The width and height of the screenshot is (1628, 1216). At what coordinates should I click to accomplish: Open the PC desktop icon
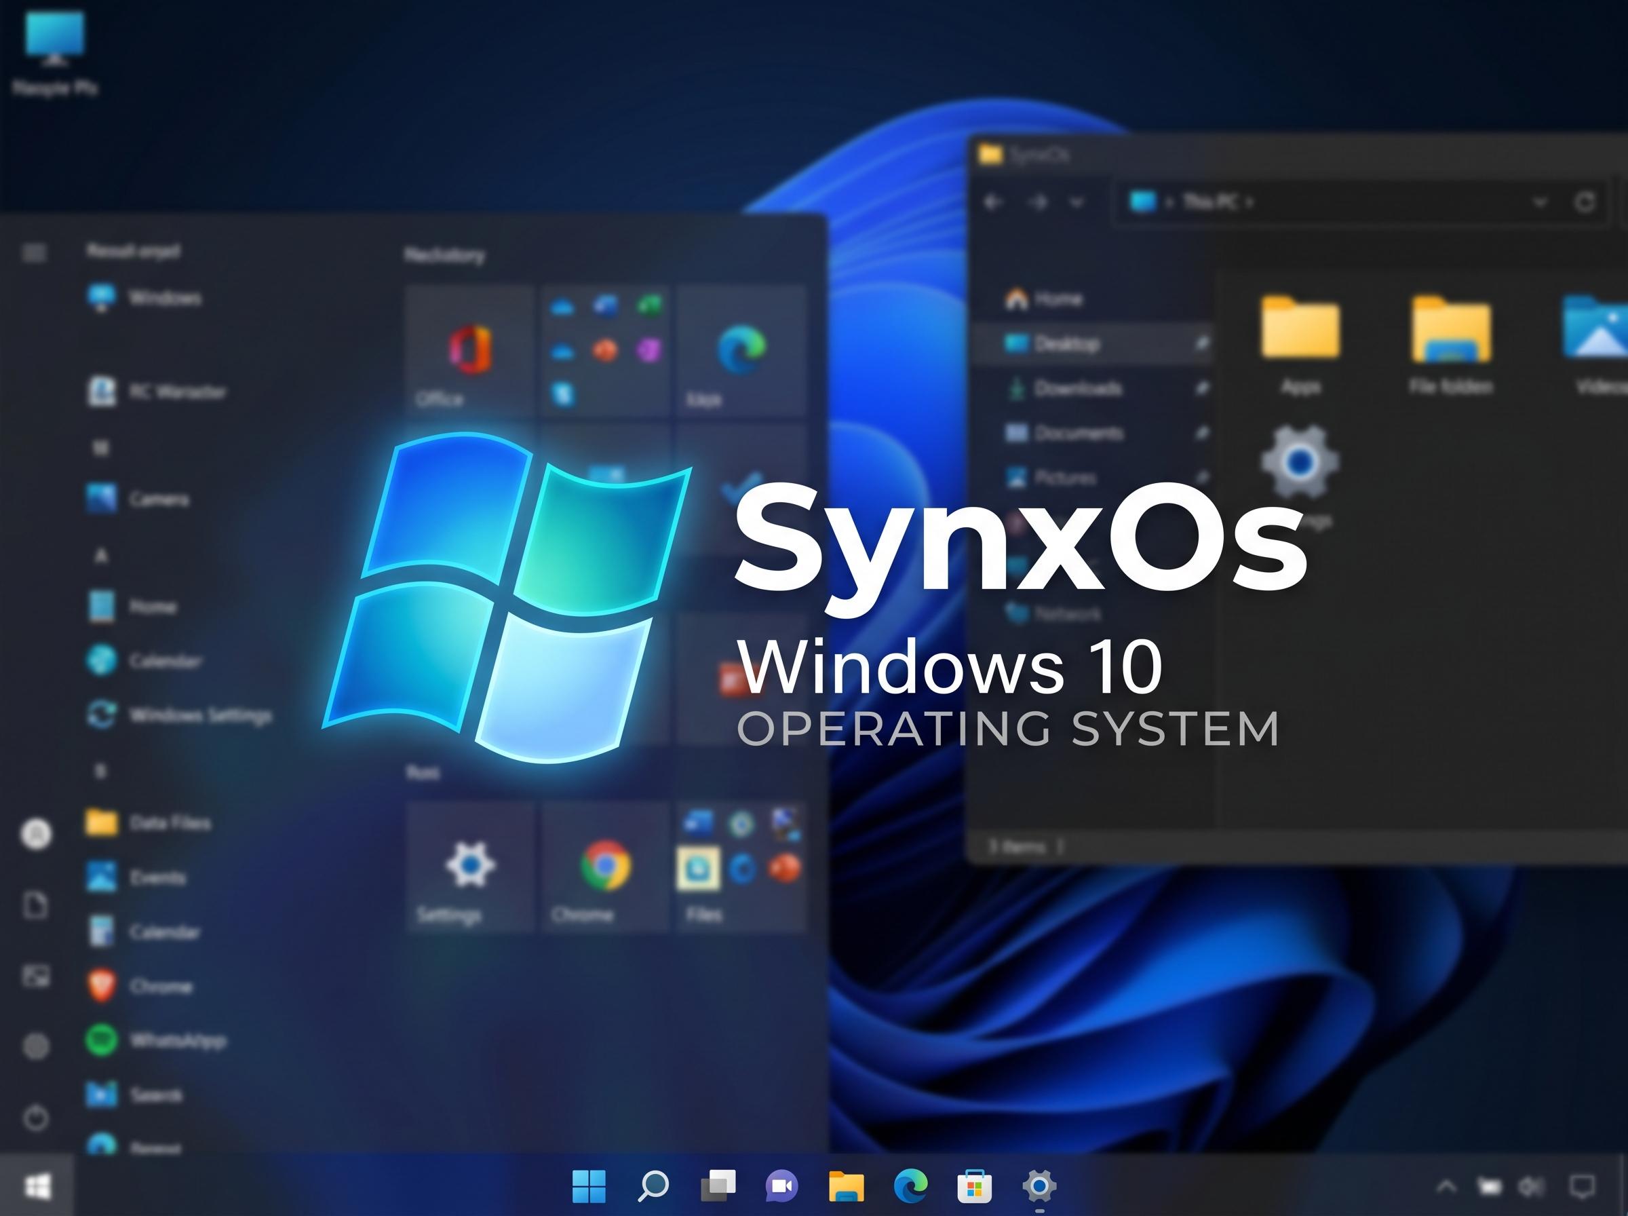click(54, 53)
